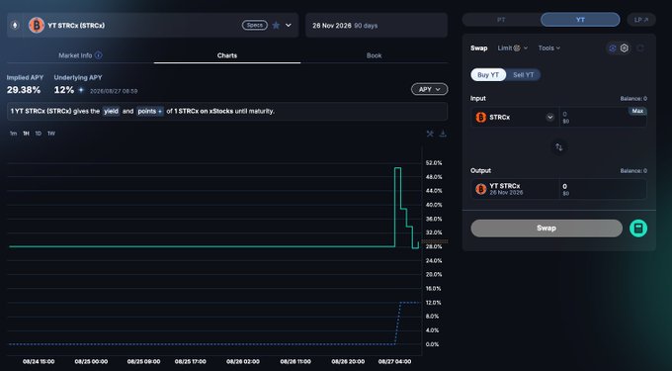Viewport: 672px width, 371px height.
Task: Favorite the market with the star icon
Action: point(276,26)
